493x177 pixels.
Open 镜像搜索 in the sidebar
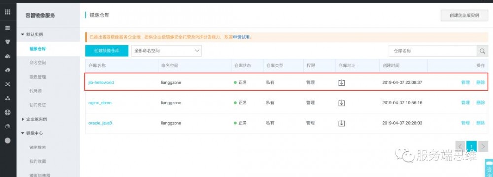coord(38,147)
